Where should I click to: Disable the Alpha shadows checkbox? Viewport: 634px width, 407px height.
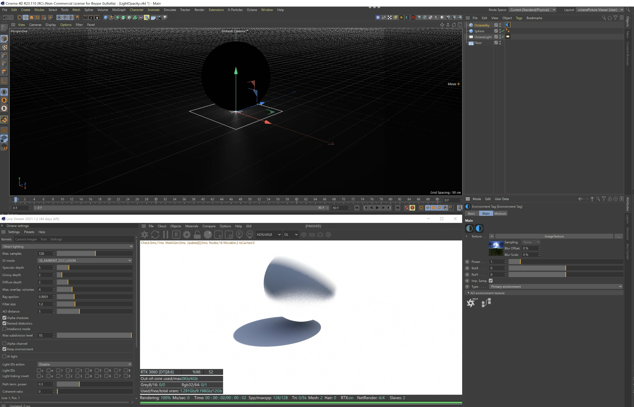pos(4,318)
